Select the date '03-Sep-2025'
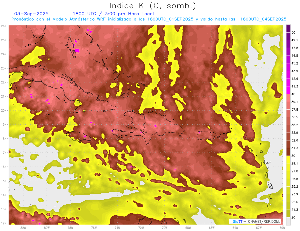Image resolution: width=300 pixels, height=231 pixels. click(x=31, y=14)
